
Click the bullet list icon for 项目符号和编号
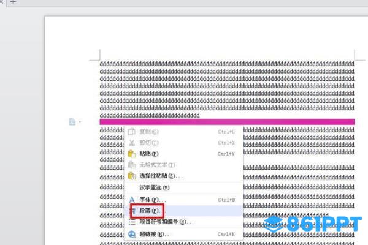[132, 222]
